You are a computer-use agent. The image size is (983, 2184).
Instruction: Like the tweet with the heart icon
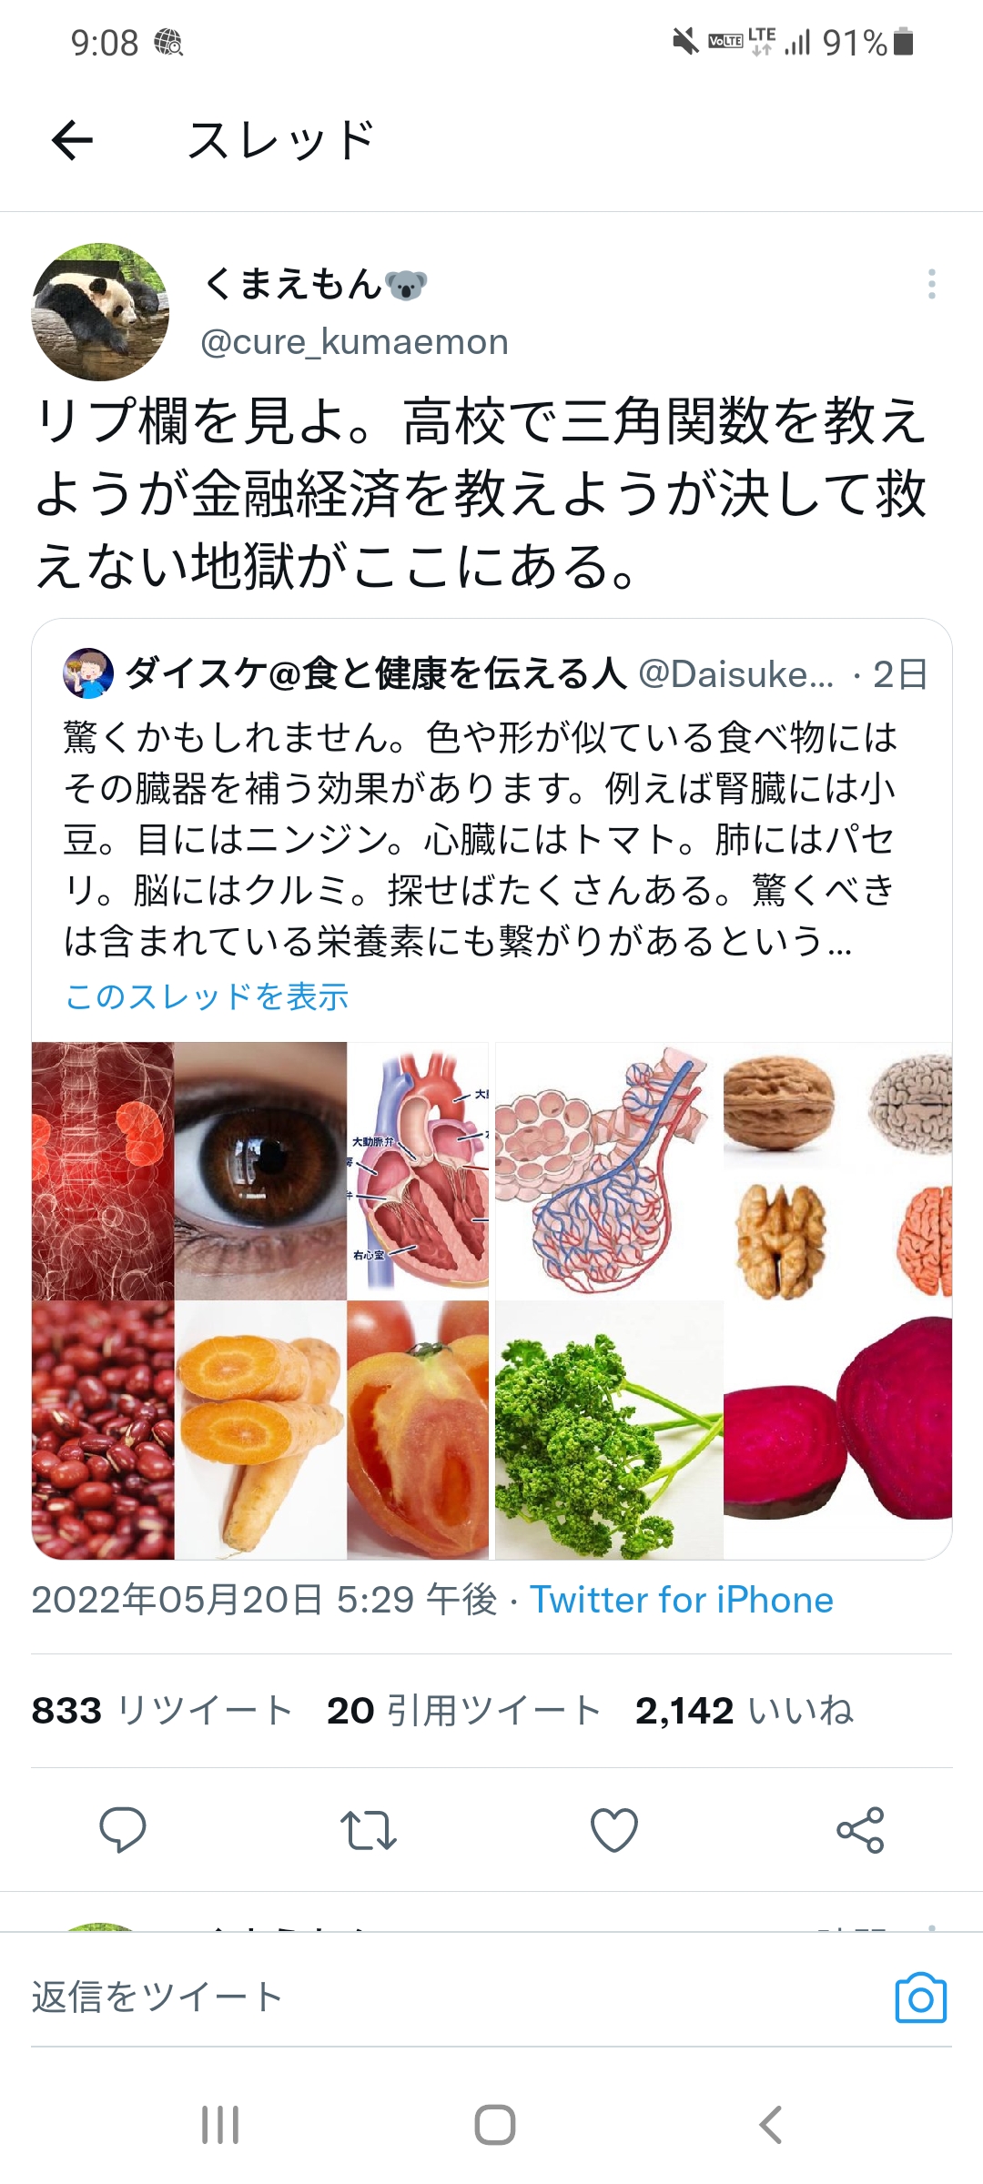614,1830
